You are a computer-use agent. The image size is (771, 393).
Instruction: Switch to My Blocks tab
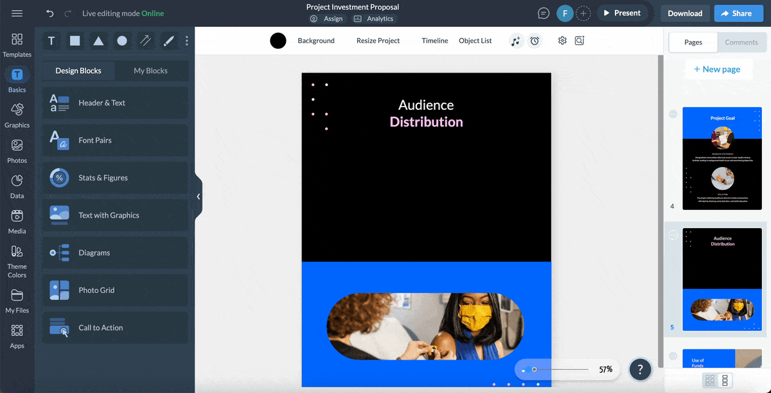click(x=150, y=71)
